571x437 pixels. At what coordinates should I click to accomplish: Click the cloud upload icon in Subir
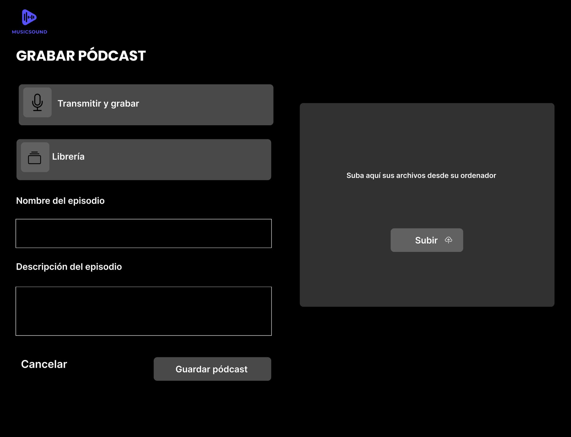tap(448, 240)
